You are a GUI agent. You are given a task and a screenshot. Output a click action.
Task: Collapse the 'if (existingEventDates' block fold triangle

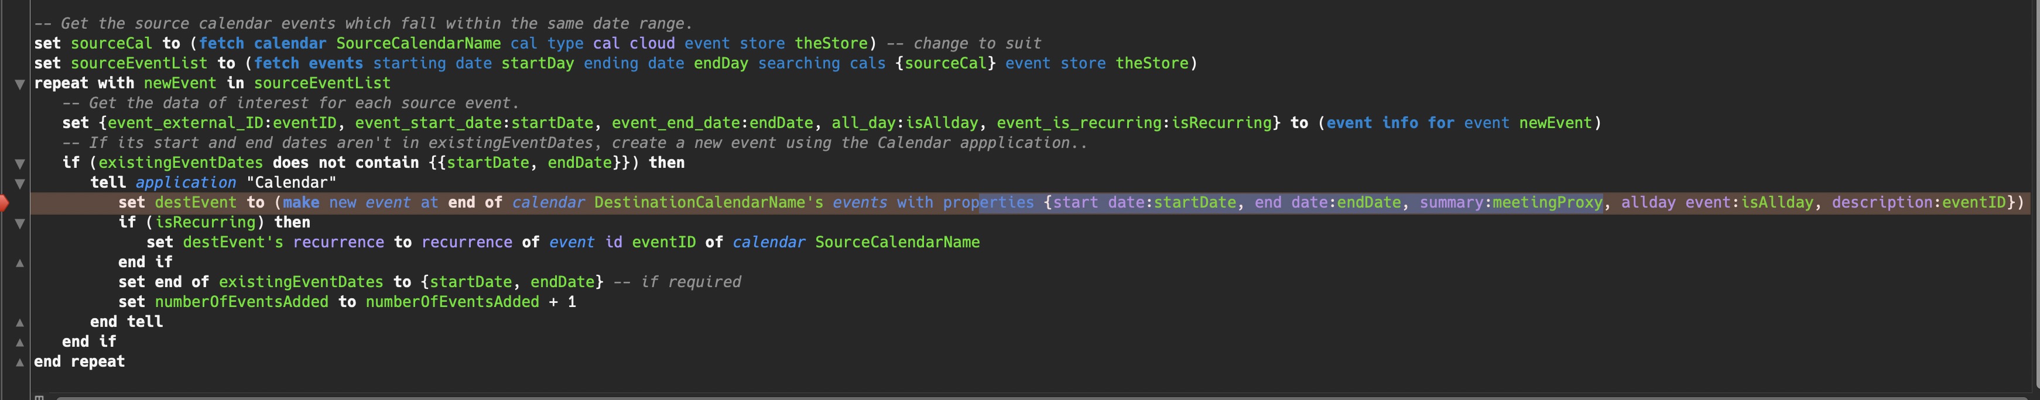[19, 164]
